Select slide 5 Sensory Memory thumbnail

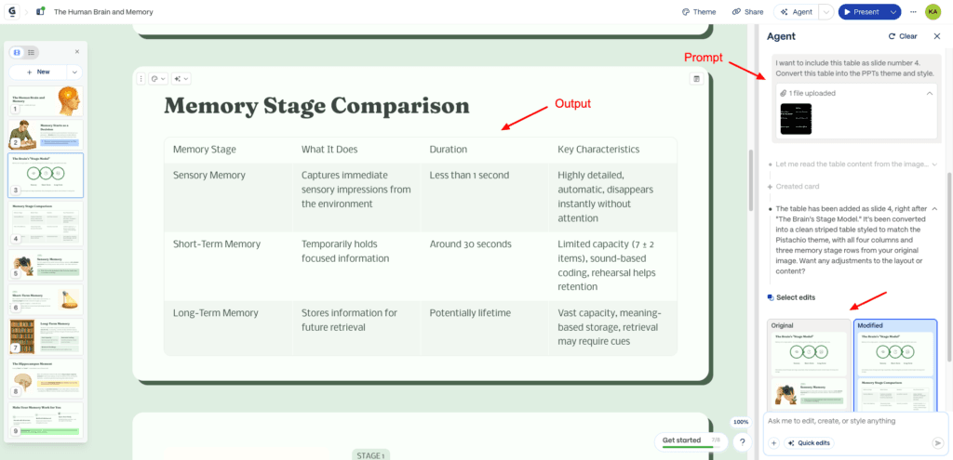click(x=46, y=265)
